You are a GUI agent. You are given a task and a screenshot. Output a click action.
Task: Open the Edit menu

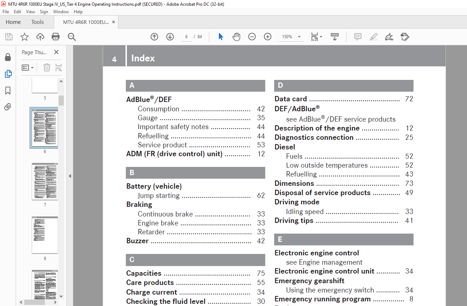[x=17, y=12]
